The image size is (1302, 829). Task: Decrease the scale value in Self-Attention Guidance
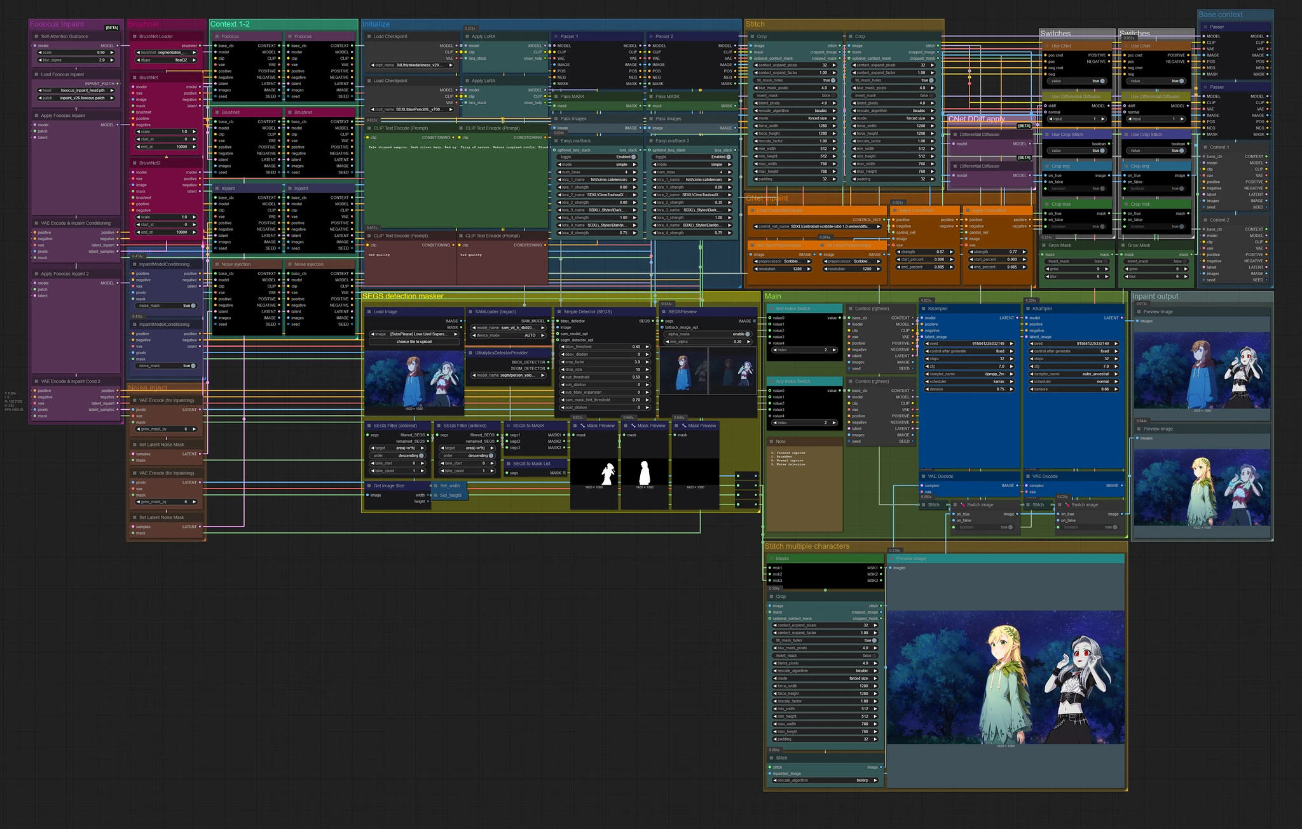(40, 53)
